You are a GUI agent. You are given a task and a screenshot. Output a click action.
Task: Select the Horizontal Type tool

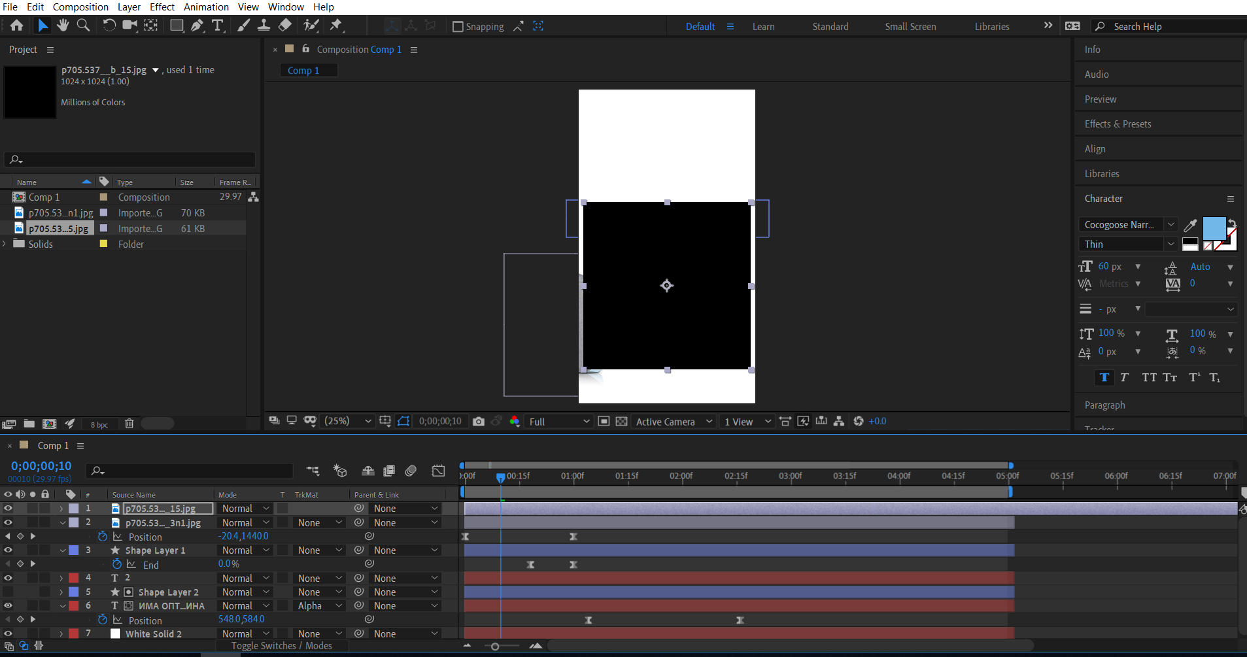[218, 25]
